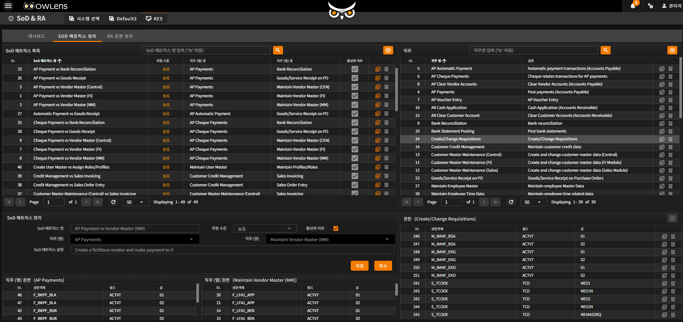Click the SoD matrix description field
The image size is (683, 322).
pyautogui.click(x=232, y=250)
